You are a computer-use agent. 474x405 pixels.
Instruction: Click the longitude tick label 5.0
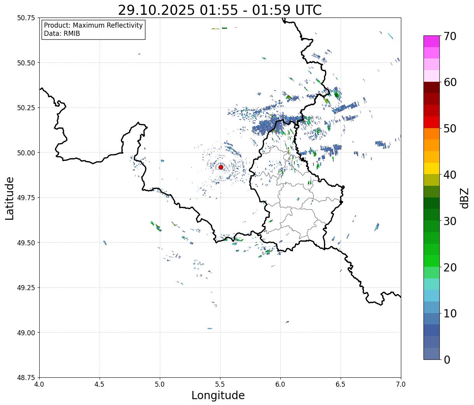[160, 384]
